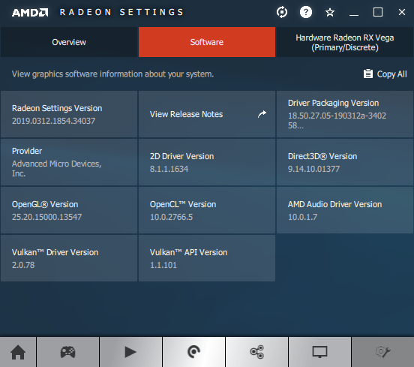The image size is (414, 367).
Task: Click the Provider label
Action: [x=27, y=151]
